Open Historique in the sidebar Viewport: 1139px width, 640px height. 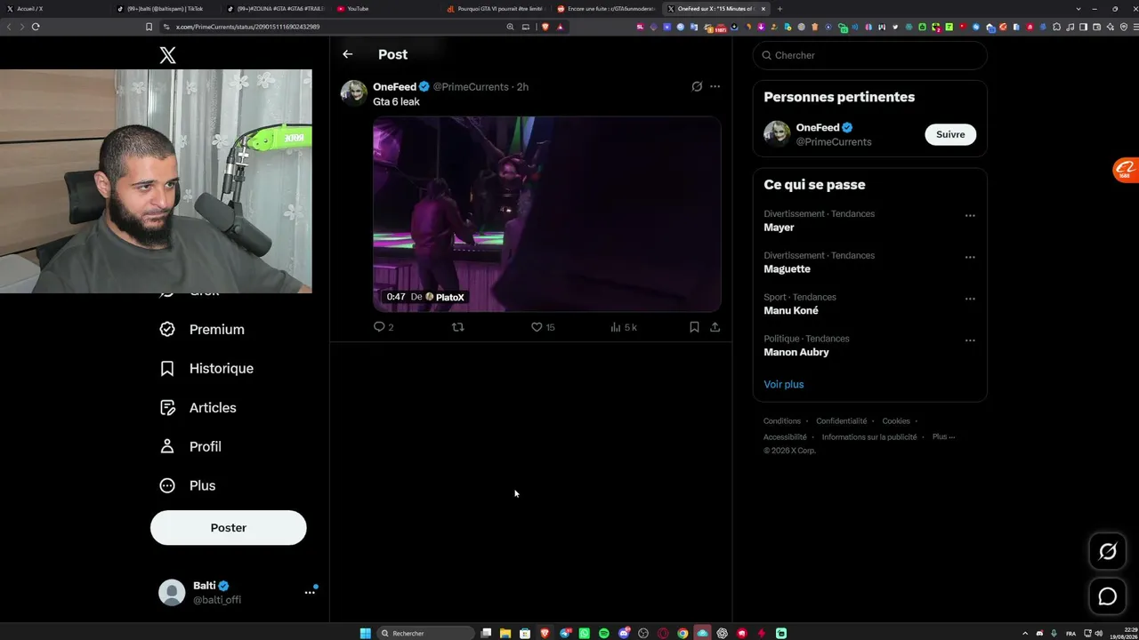coord(206,368)
